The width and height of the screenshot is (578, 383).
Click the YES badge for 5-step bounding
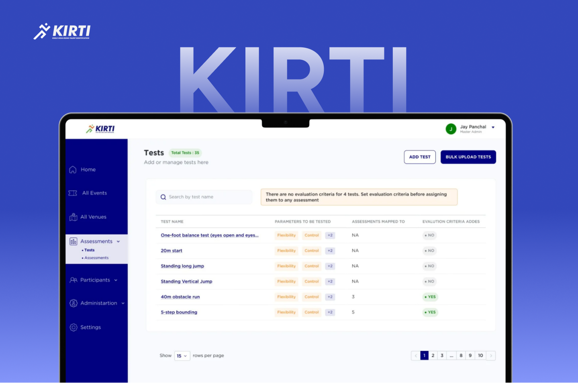coord(430,312)
